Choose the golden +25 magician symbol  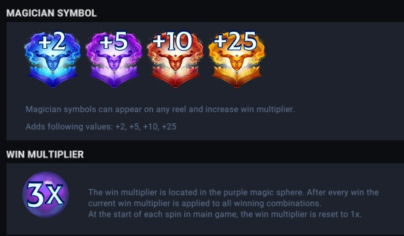(x=237, y=60)
